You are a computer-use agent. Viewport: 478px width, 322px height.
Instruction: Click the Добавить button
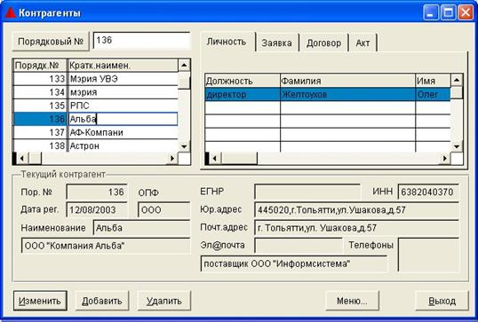102,301
